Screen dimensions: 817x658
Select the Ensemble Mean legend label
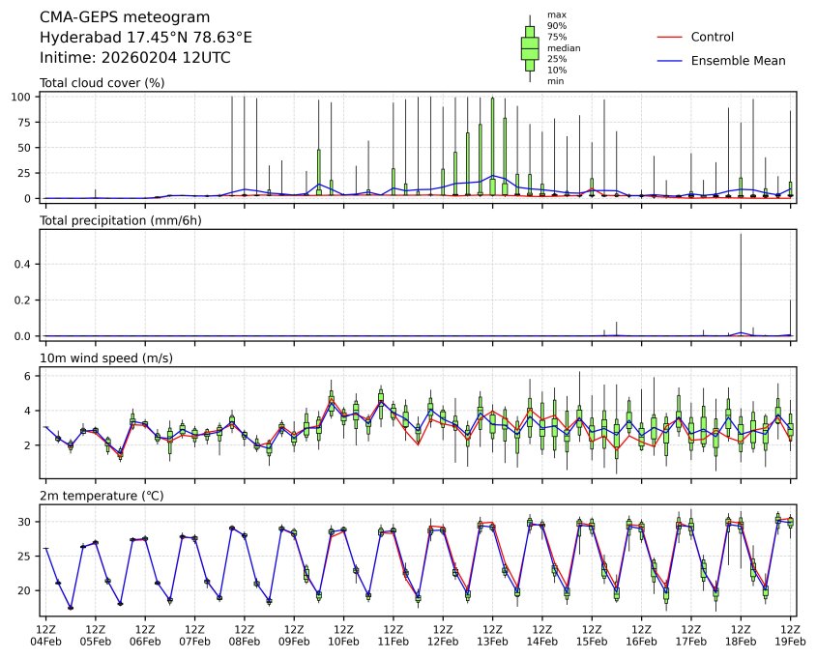[x=738, y=60]
